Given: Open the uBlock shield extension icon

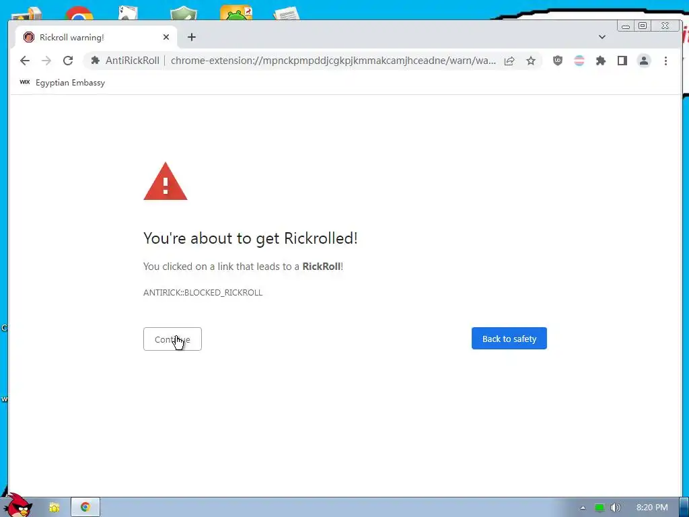Looking at the screenshot, I should (558, 61).
